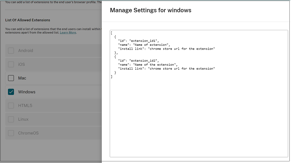Open the Learn More link
Screen dimensions: 291x163
click(x=68, y=32)
